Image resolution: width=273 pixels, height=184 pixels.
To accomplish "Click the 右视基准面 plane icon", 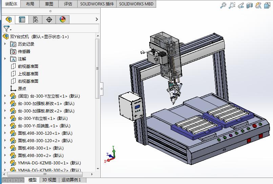I will (x=13, y=81).
